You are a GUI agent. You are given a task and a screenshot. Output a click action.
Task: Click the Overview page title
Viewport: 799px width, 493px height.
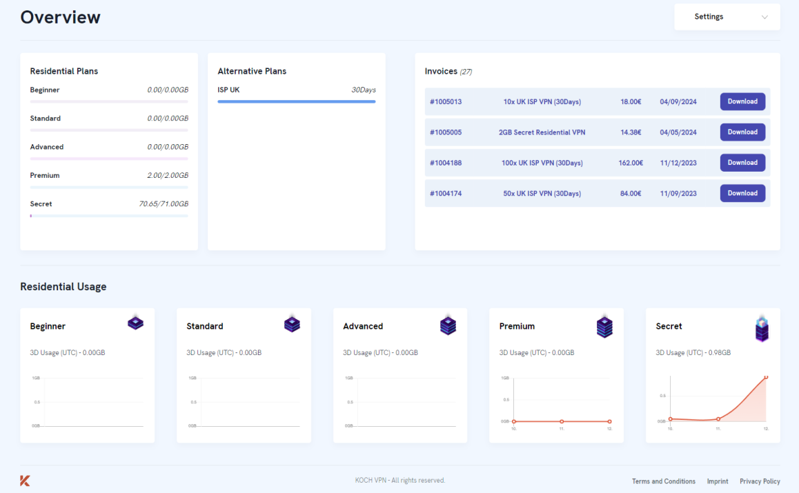click(x=60, y=17)
